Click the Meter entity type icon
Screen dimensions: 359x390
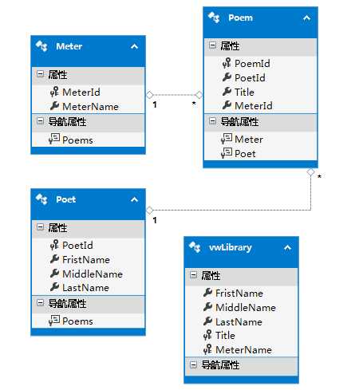(x=41, y=46)
